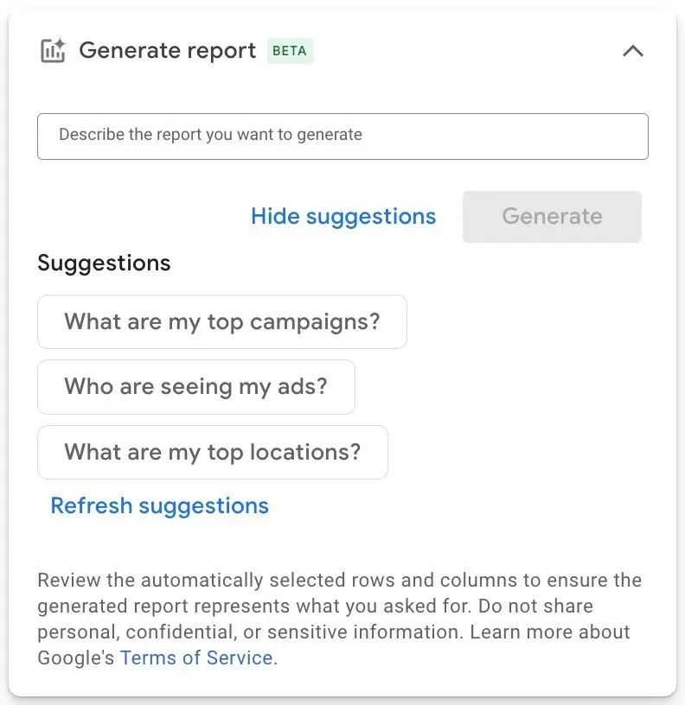Click the "Learn more about Google's" text

550,632
